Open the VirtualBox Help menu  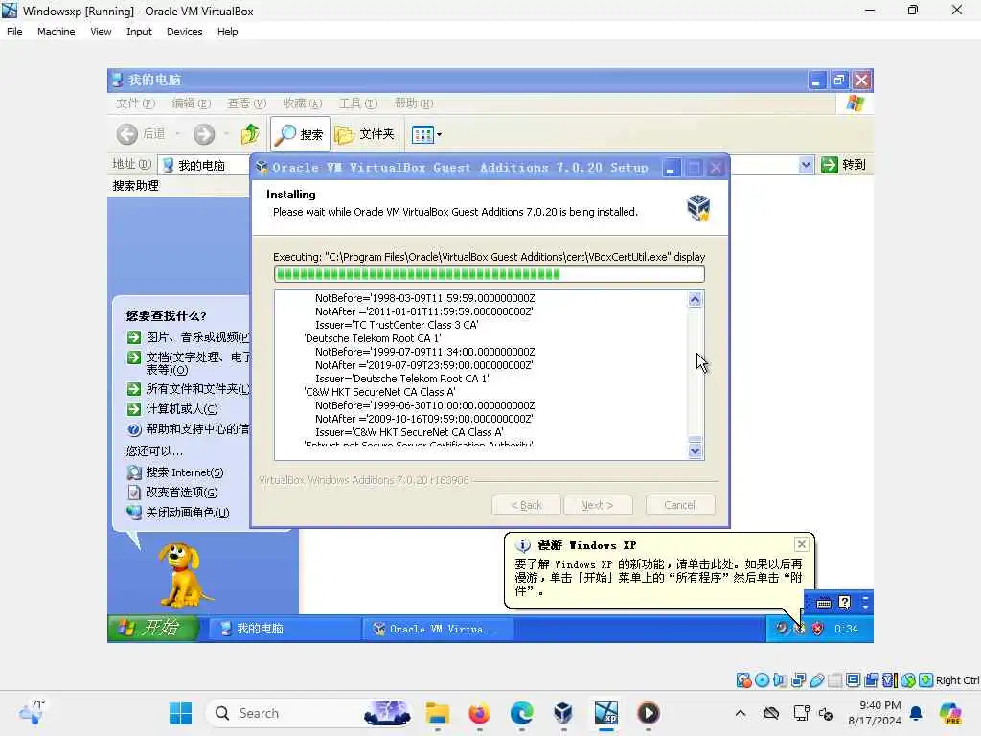click(x=228, y=32)
